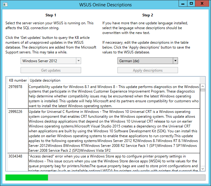Click the green progress bar
The height and width of the screenshot is (186, 211).
(x=105, y=178)
